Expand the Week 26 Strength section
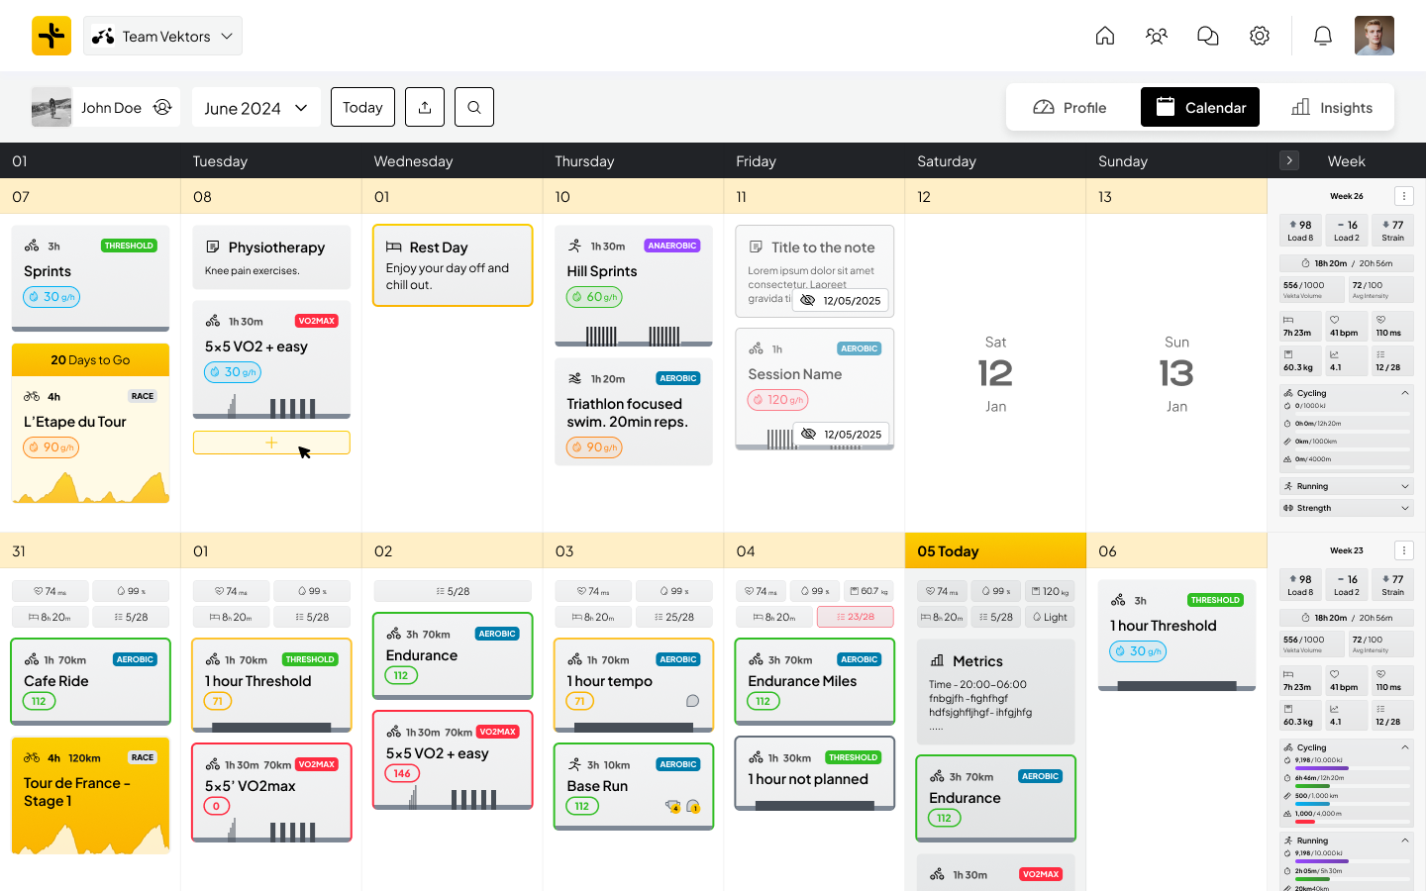1426x891 pixels. 1404,508
